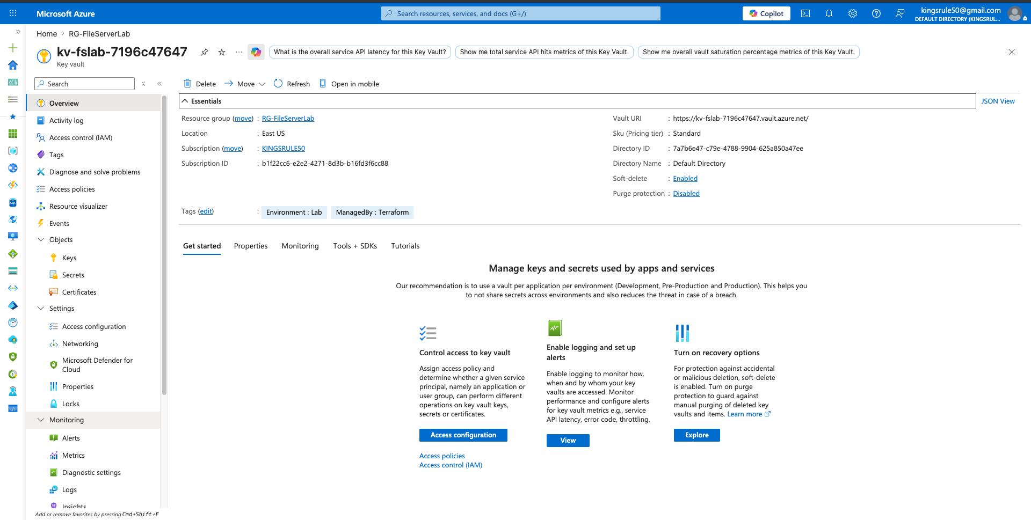
Task: Open the notifications bell
Action: click(x=829, y=13)
